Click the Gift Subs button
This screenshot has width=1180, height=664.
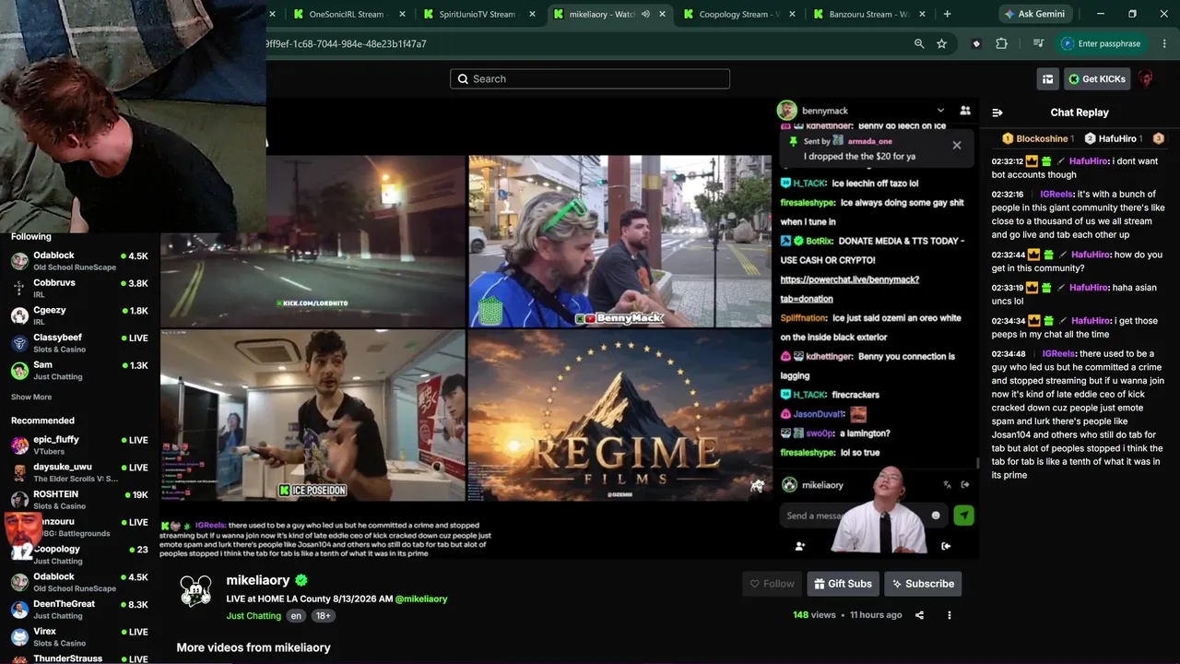pyautogui.click(x=843, y=584)
